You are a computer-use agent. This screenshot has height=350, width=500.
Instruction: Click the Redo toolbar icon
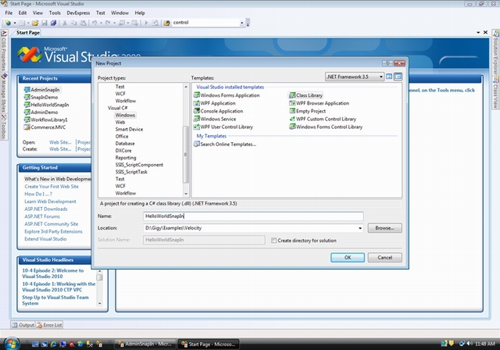tap(108, 23)
